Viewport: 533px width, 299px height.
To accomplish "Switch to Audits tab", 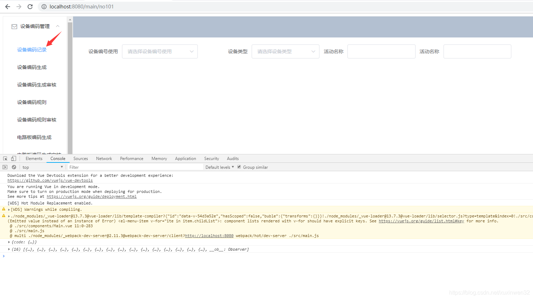I will coord(233,159).
